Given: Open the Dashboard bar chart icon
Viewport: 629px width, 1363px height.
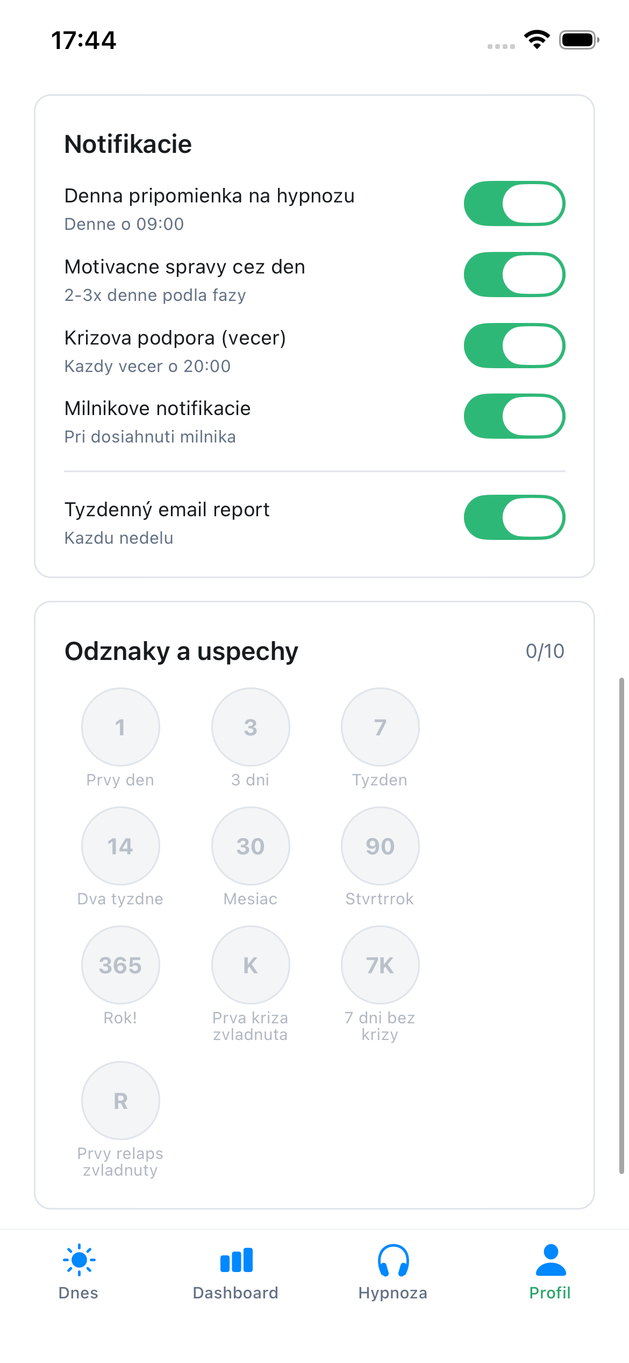Looking at the screenshot, I should pos(236,1260).
